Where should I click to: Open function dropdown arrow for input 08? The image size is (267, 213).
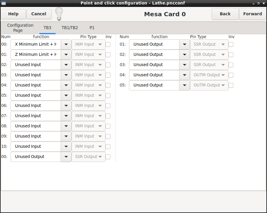(x=66, y=126)
